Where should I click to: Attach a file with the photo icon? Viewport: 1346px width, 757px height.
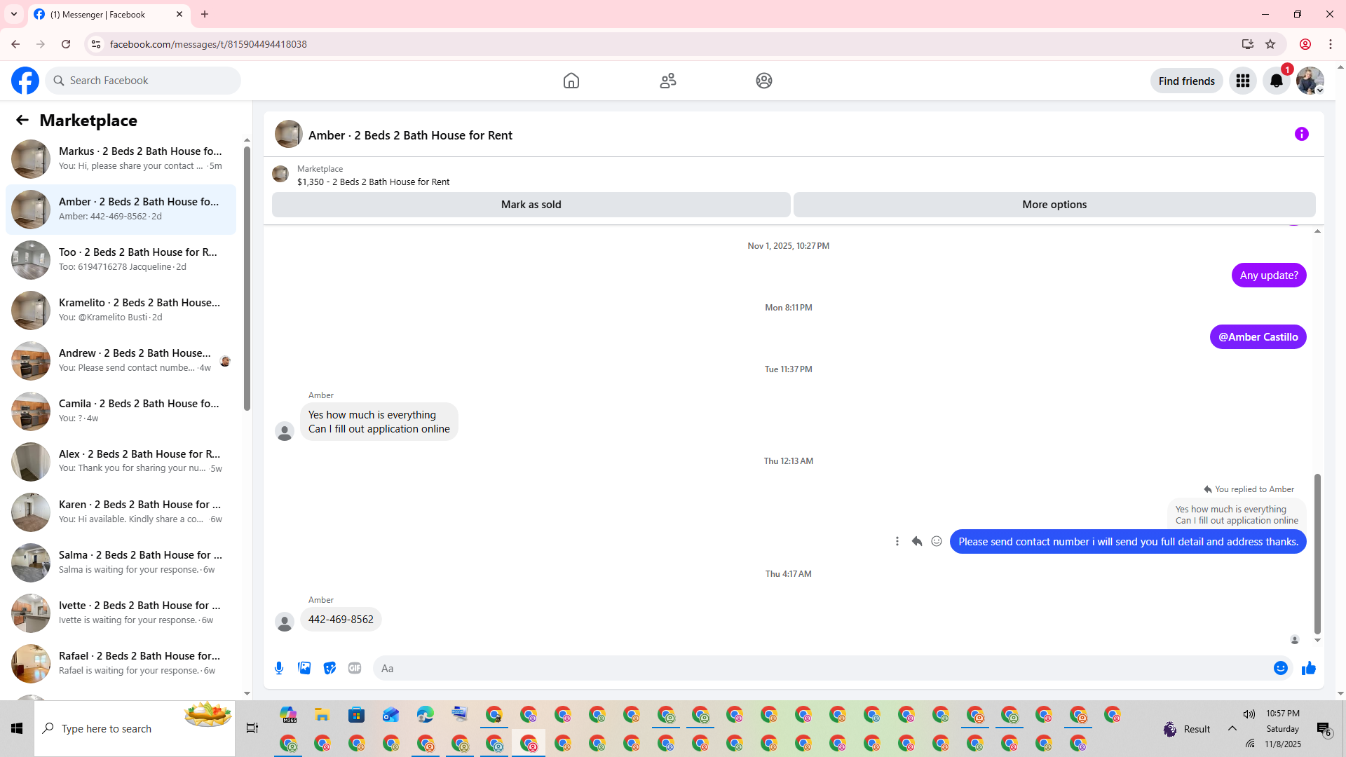coord(304,668)
